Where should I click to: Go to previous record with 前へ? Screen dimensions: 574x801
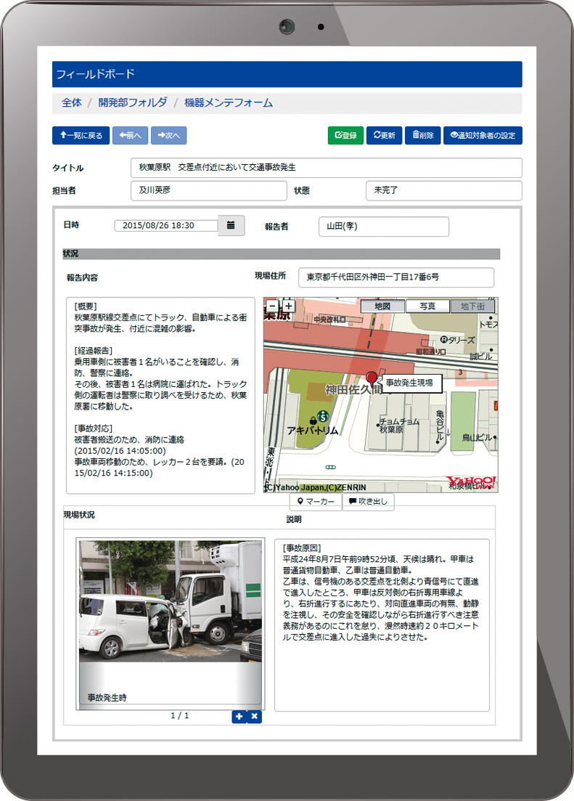point(130,135)
